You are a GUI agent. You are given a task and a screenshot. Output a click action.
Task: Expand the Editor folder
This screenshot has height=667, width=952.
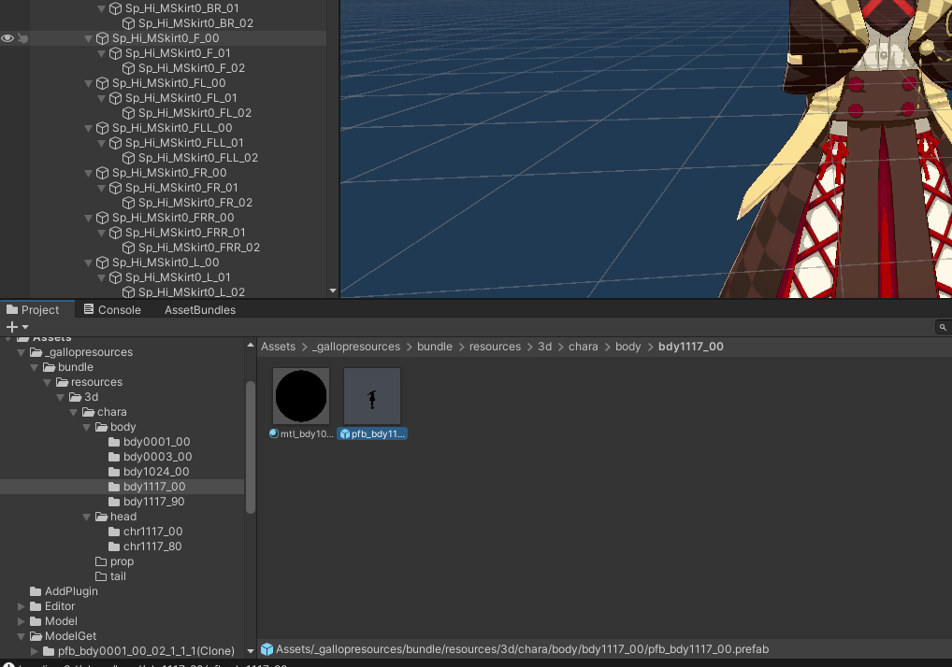tap(22, 606)
